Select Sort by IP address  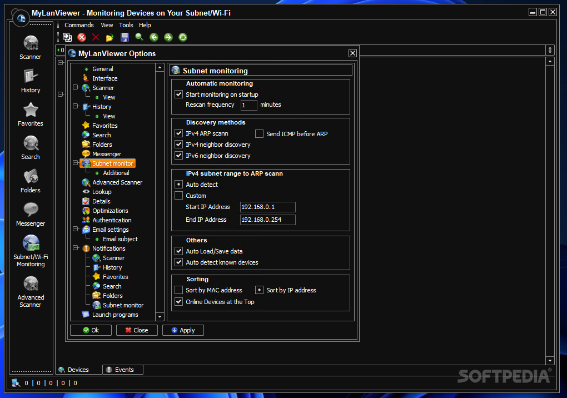[259, 290]
